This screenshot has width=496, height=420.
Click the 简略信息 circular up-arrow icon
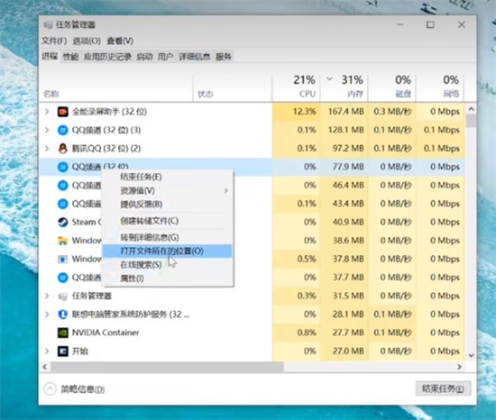pos(50,388)
